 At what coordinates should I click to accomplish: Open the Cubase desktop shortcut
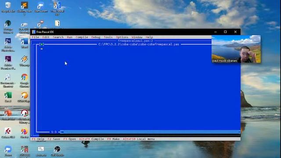(x=8, y=133)
